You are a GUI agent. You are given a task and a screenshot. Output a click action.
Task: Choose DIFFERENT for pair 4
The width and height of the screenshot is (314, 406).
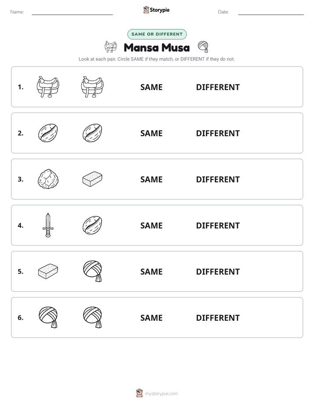point(218,225)
